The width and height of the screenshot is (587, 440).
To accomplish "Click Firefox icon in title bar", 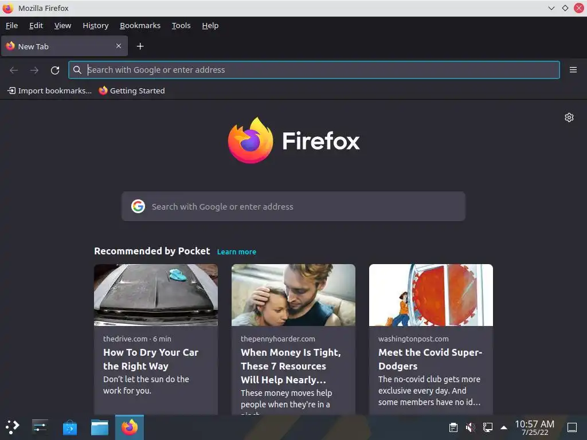I will (x=8, y=8).
